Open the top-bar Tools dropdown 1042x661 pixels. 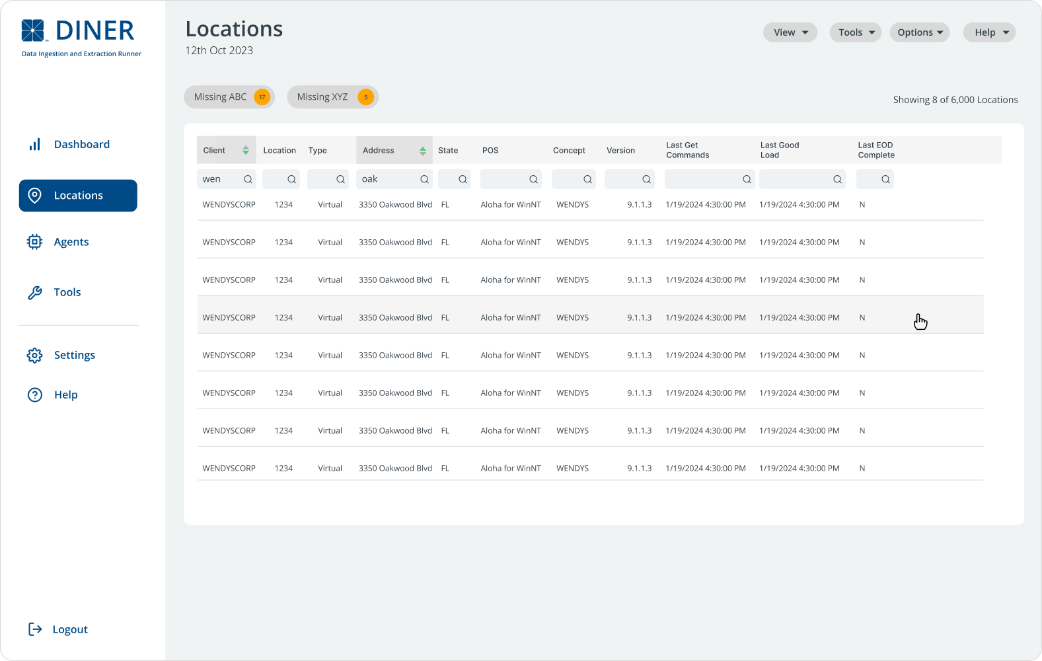[x=856, y=32]
